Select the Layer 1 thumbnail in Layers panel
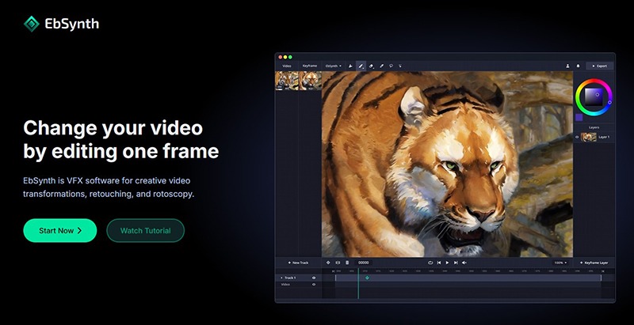The image size is (634, 325). [588, 137]
